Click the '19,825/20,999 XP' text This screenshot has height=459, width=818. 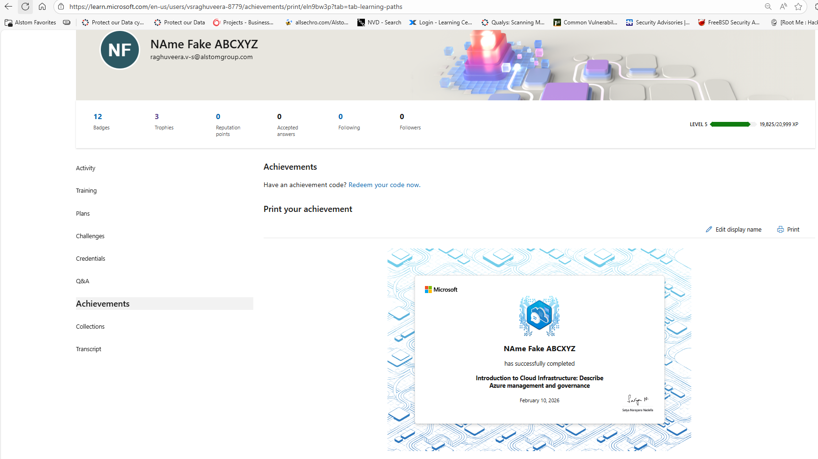point(779,125)
